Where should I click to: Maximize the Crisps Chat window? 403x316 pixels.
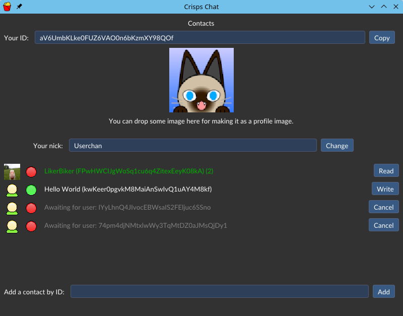(384, 7)
